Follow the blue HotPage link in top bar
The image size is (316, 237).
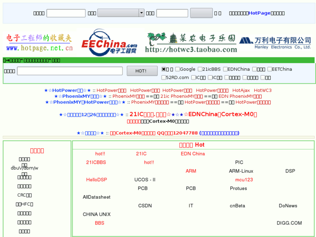coord(259,13)
